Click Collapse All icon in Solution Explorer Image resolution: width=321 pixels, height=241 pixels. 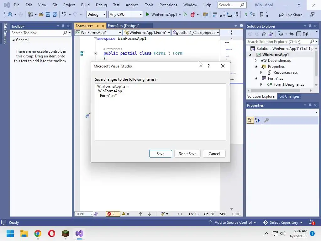pos(298,34)
